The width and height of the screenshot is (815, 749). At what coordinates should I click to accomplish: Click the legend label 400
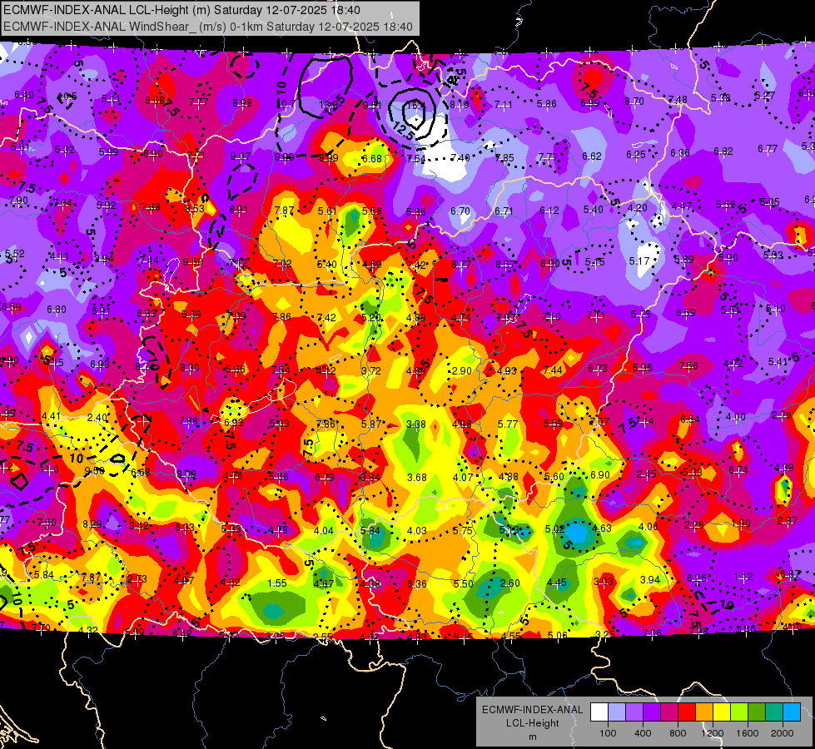point(643,733)
